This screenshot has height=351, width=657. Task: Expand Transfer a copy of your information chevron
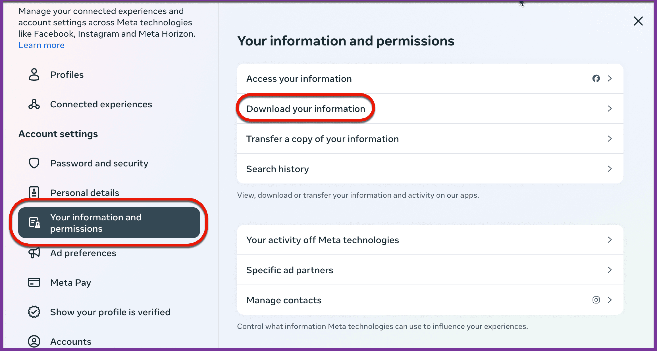(610, 139)
